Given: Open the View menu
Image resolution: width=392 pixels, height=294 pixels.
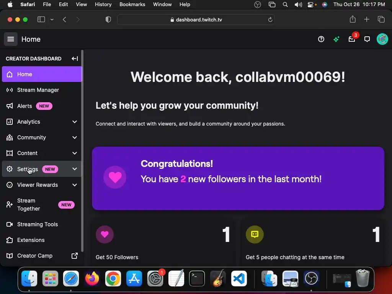Looking at the screenshot, I should (x=81, y=5).
